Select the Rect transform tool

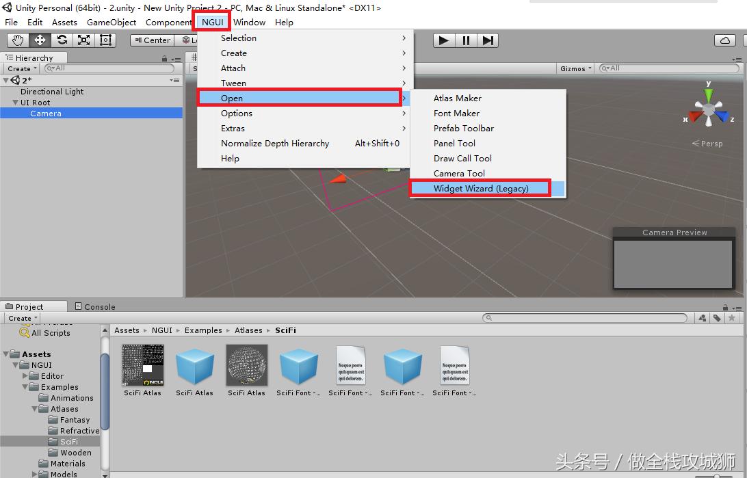pos(105,40)
